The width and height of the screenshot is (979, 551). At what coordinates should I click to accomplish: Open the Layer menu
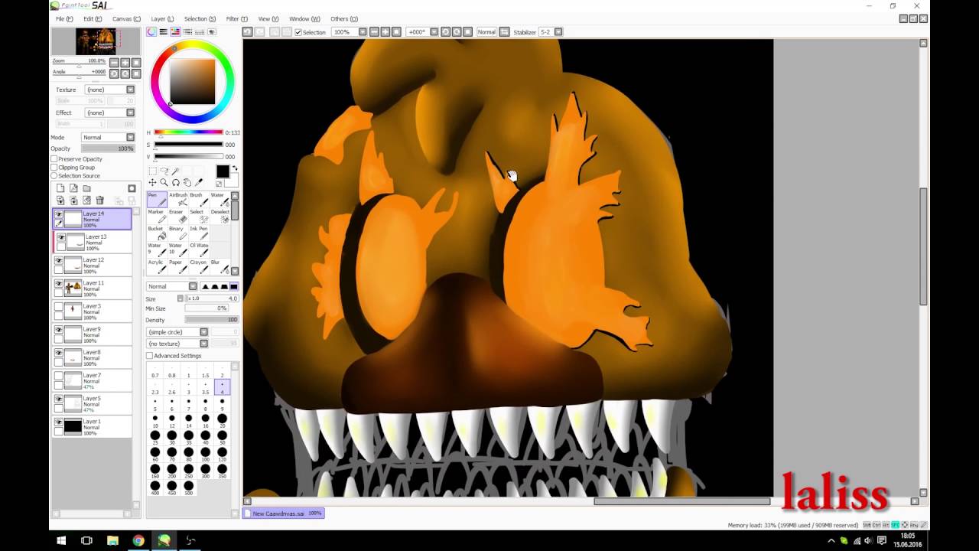point(162,18)
